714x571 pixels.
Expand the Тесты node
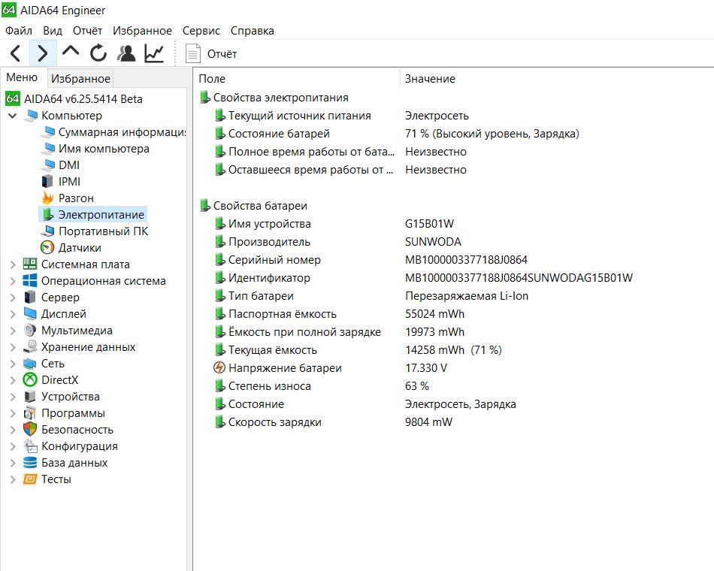tap(13, 479)
